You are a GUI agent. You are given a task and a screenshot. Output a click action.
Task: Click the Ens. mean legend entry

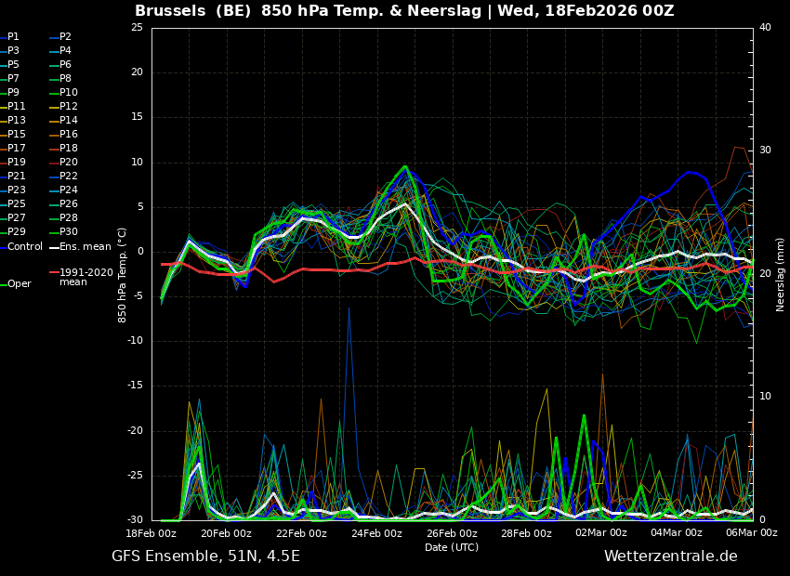[x=85, y=247]
